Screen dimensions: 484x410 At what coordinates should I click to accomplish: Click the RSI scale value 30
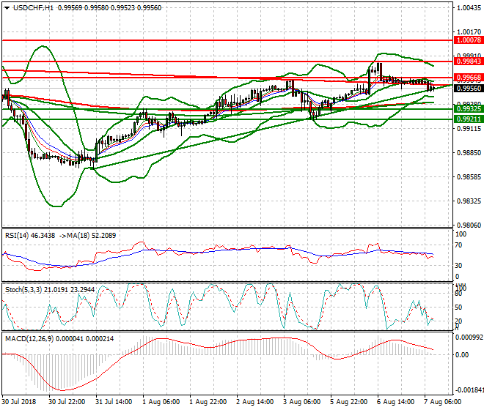pos(458,266)
